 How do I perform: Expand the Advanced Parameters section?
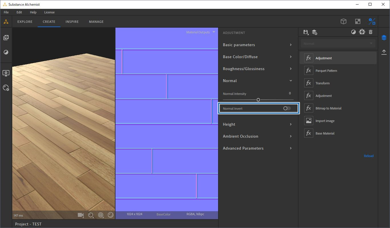tap(258, 148)
